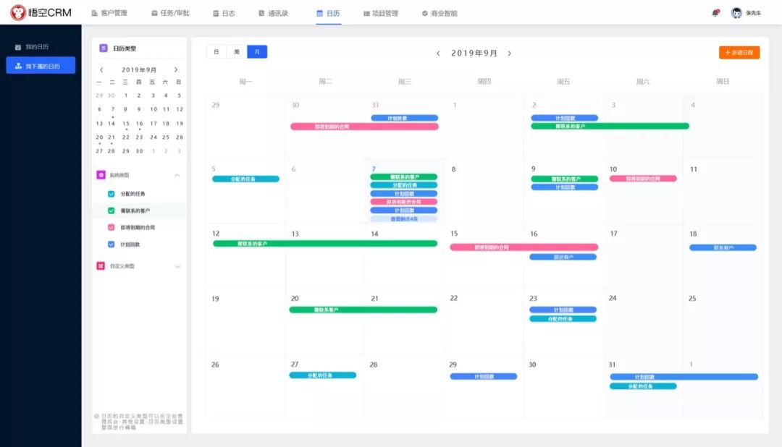Open the pink 即将到期的合同 event starting the 15th
Image resolution: width=782 pixels, height=447 pixels.
coord(524,247)
